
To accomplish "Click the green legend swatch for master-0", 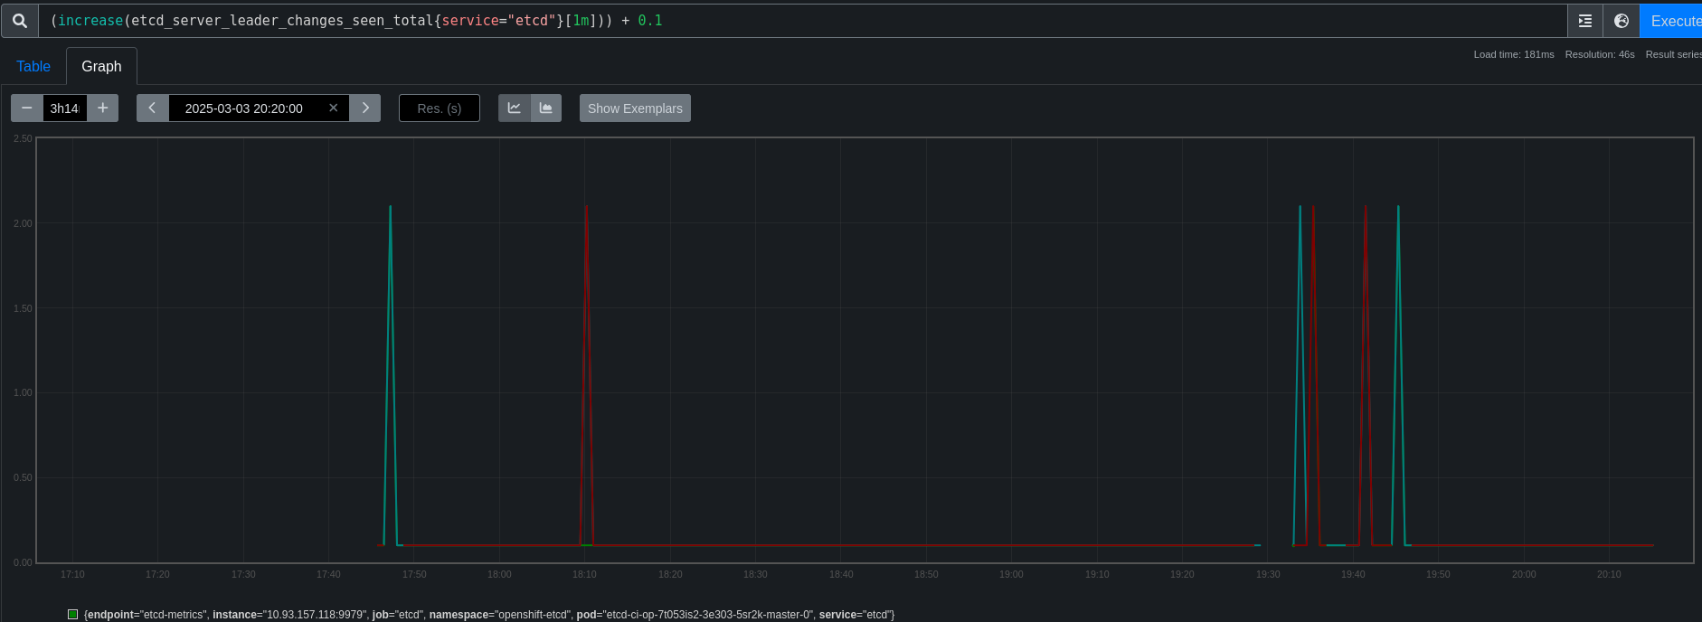I will pos(72,615).
